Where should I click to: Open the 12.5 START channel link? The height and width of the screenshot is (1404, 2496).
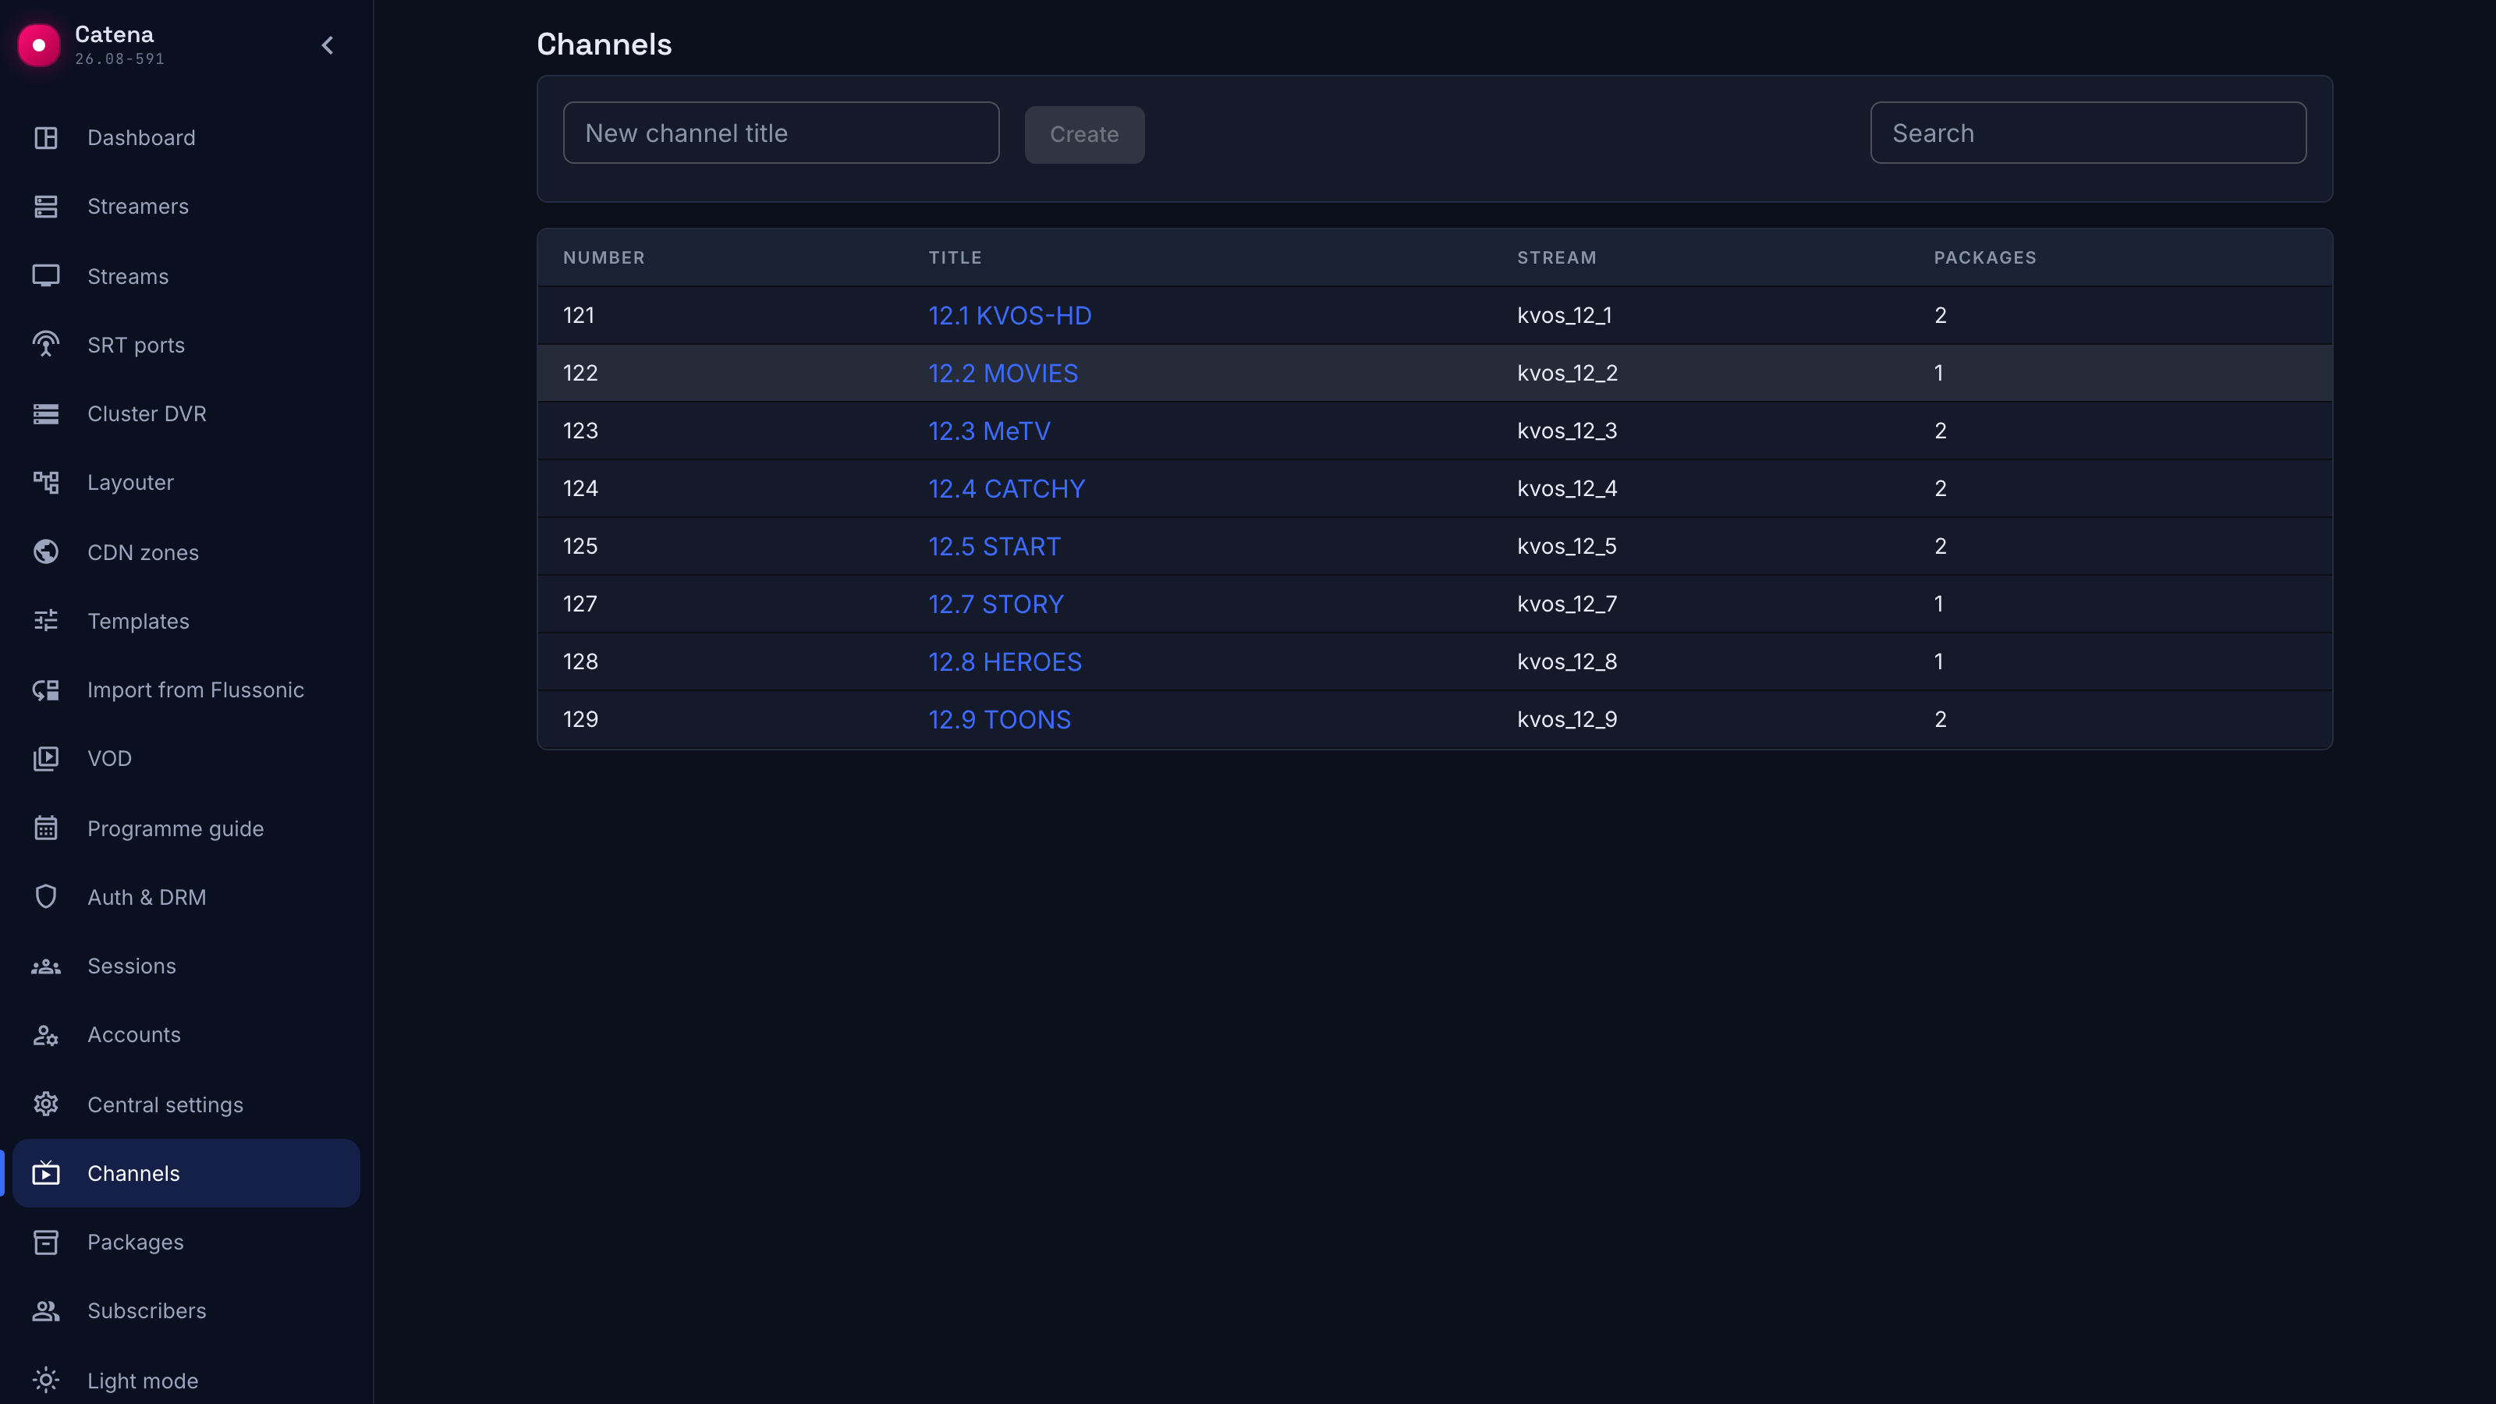point(994,547)
